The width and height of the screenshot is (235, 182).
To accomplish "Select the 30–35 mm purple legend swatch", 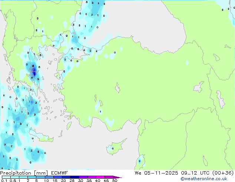I will (83, 177).
